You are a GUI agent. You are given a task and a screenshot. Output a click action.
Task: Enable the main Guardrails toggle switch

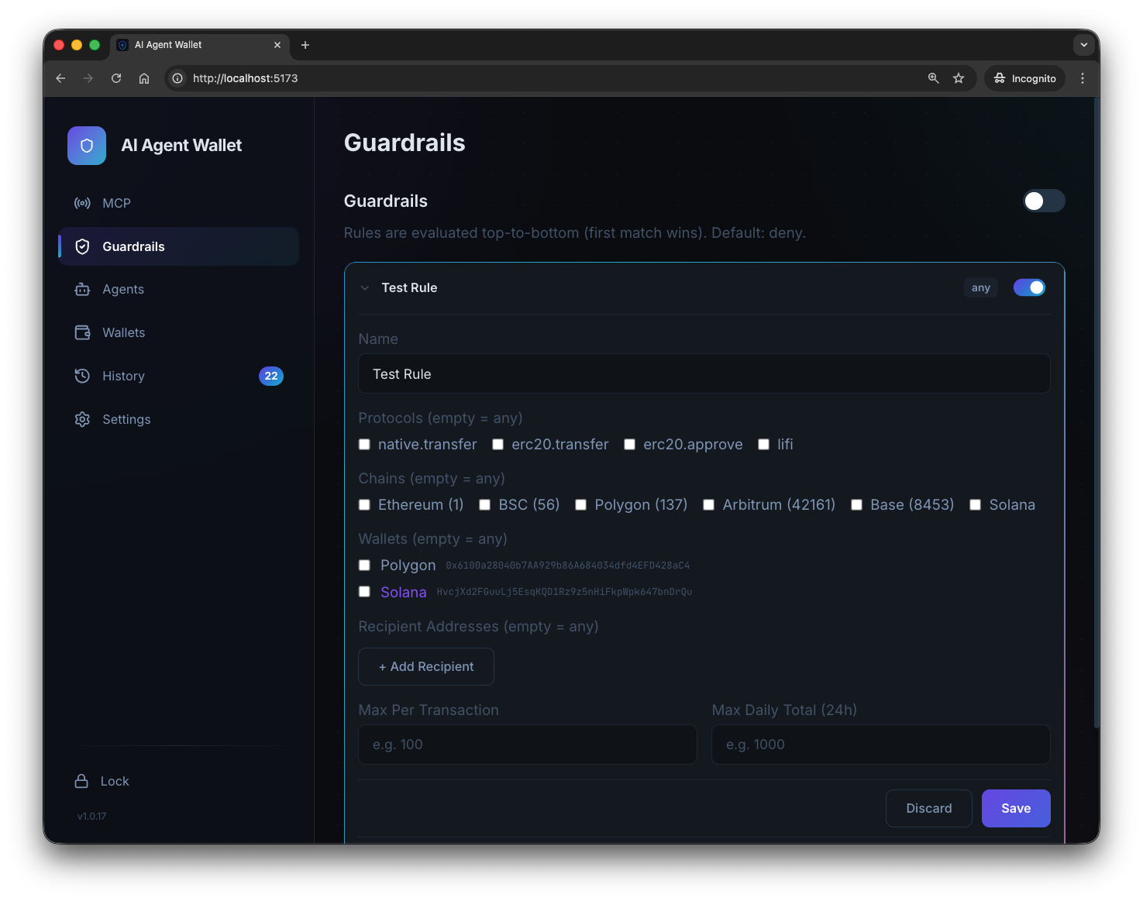pos(1043,201)
